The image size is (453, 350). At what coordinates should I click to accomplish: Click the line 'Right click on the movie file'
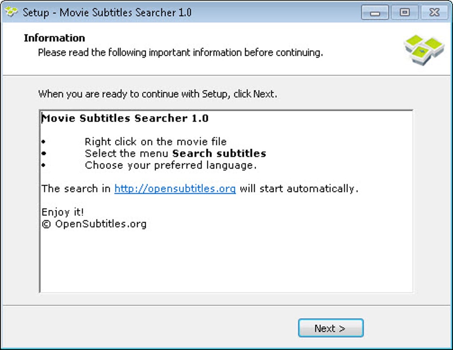tap(155, 142)
